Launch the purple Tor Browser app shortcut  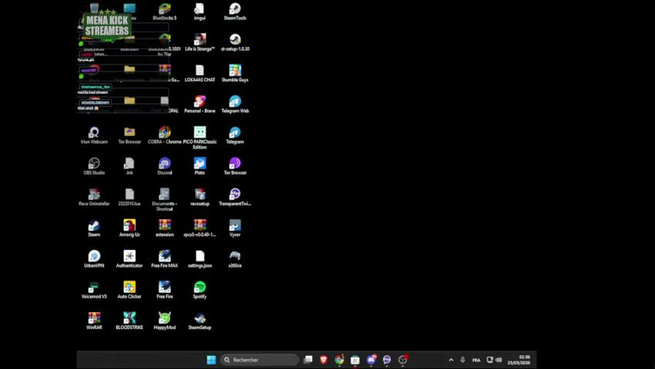point(235,167)
